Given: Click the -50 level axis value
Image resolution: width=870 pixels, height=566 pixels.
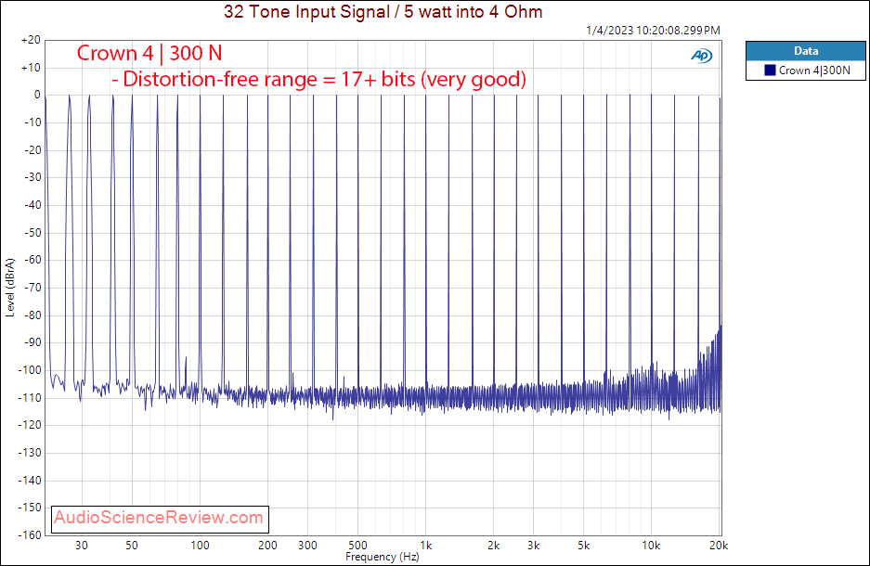Looking at the screenshot, I should [32, 233].
